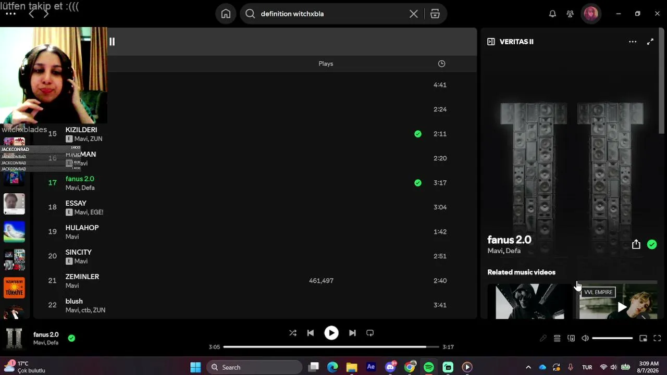The height and width of the screenshot is (375, 667).
Task: Open artist Defa on track row 17
Action: (x=88, y=188)
